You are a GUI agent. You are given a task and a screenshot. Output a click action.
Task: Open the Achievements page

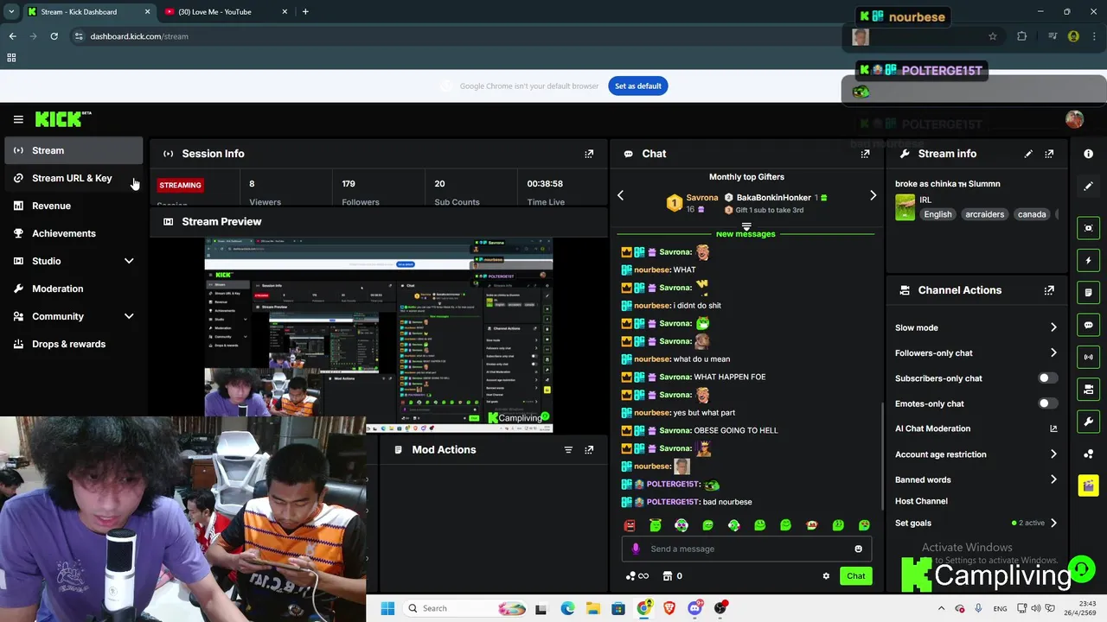pyautogui.click(x=74, y=233)
